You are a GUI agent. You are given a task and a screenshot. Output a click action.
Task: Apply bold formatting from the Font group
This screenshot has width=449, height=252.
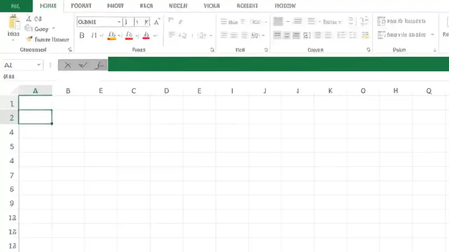pyautogui.click(x=82, y=35)
